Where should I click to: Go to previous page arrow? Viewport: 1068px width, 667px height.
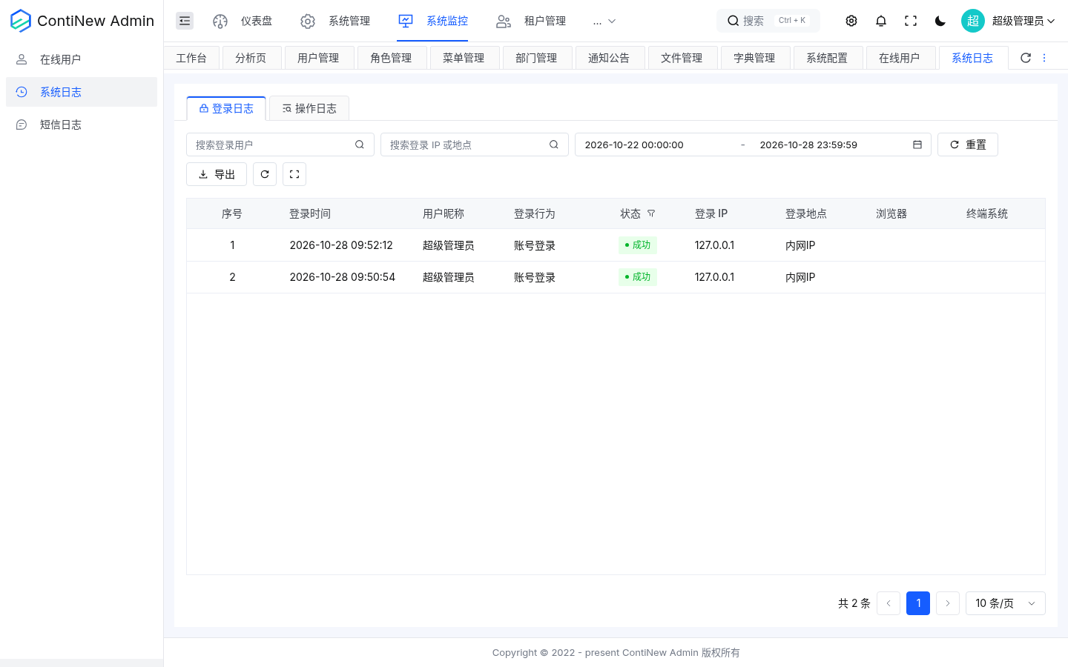point(889,603)
